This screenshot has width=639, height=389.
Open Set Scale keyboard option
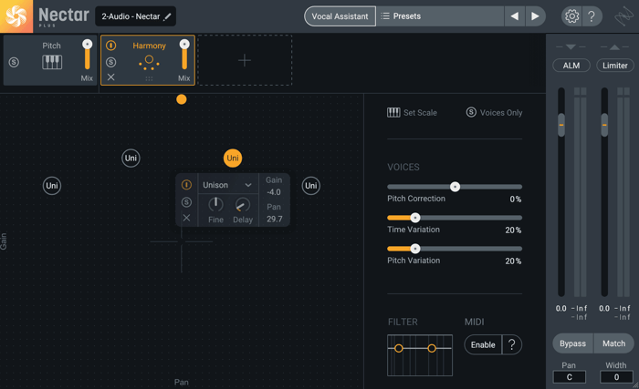pos(412,113)
